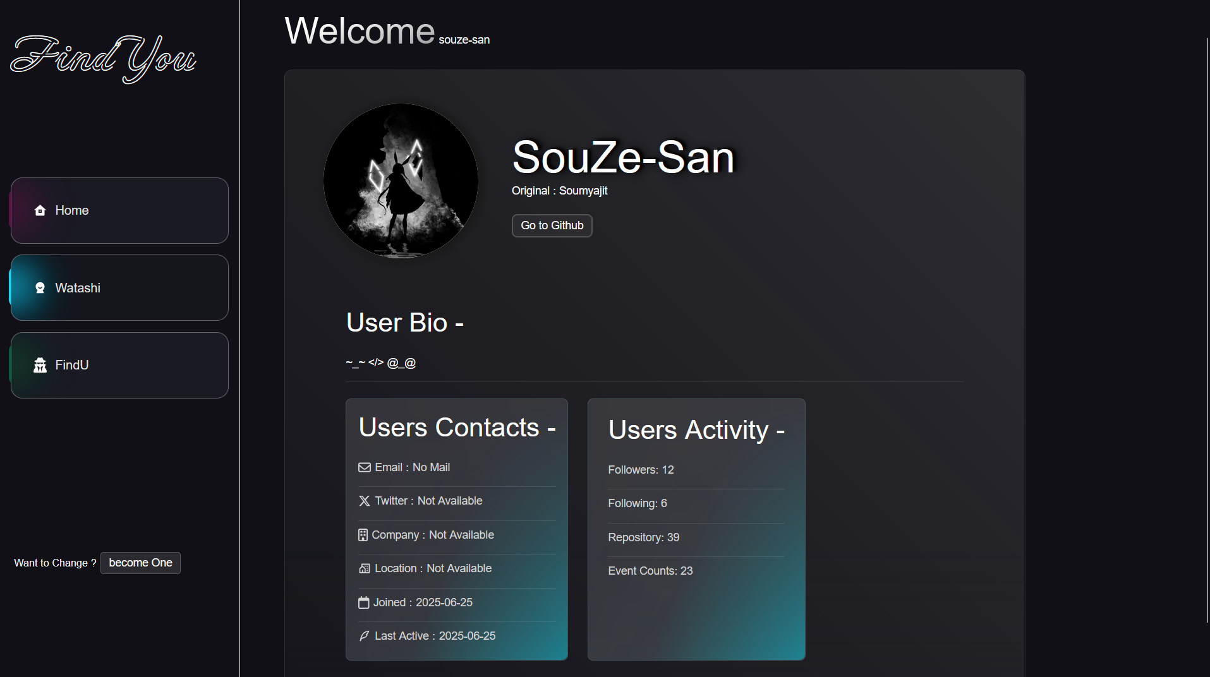Viewport: 1210px width, 677px height.
Task: Click the Company building icon
Action: (363, 535)
